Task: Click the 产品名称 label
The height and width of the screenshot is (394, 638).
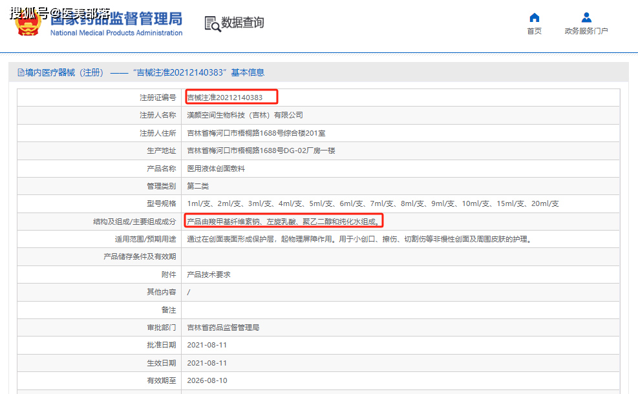Action: (x=162, y=169)
